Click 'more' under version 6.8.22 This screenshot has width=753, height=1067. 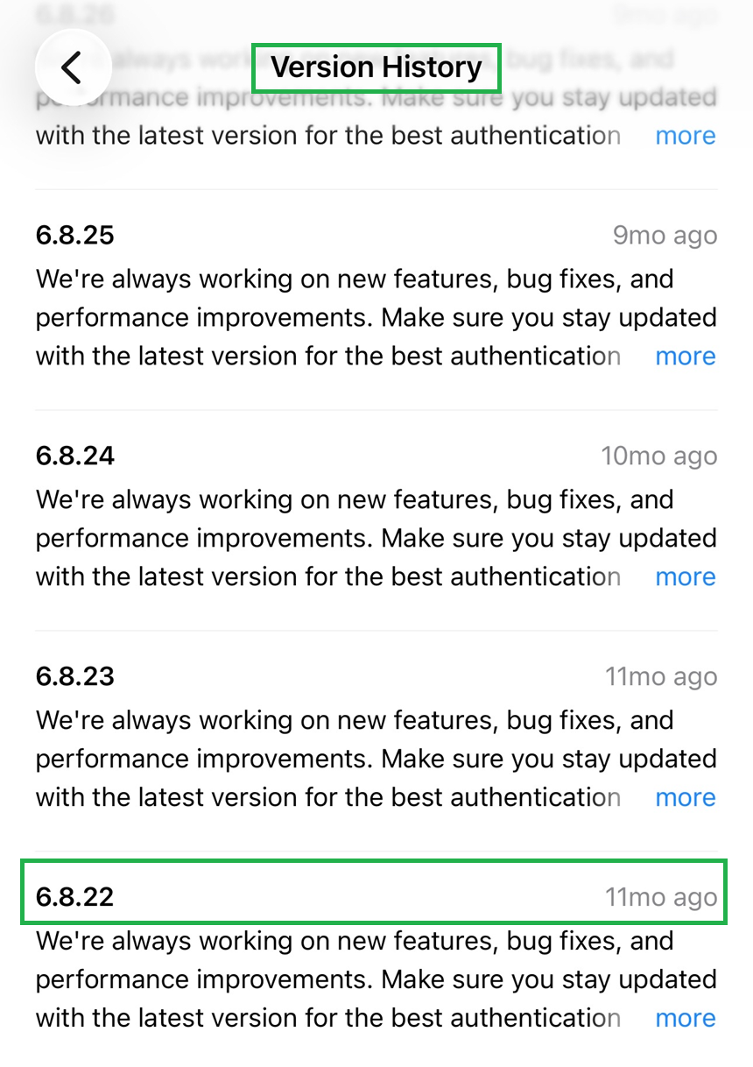pos(686,1019)
